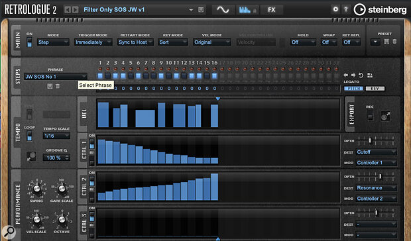This screenshot has width=411, height=241.
Task: Open Tempo Scale dropdown showing 1/16
Action: tap(56, 136)
